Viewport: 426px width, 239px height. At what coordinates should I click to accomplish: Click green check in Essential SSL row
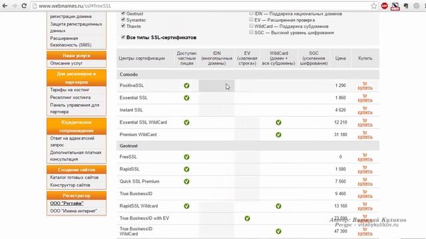click(x=186, y=98)
